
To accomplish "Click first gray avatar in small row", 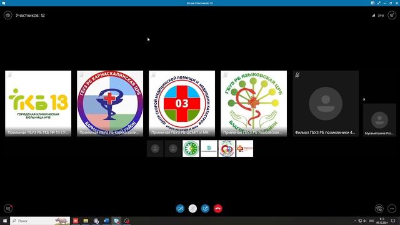I will [155, 149].
